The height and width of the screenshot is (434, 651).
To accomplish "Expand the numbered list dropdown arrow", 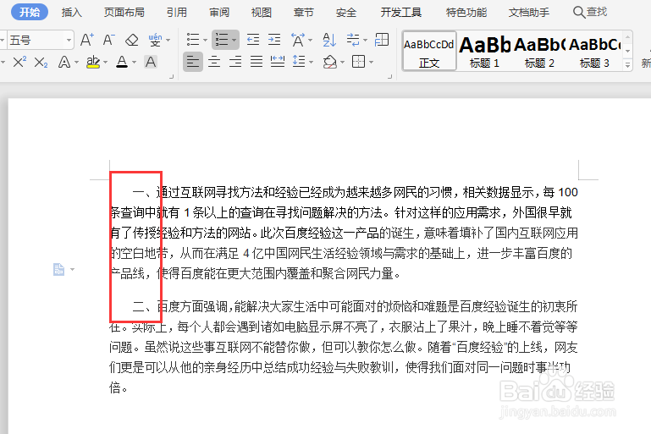I will tap(234, 41).
